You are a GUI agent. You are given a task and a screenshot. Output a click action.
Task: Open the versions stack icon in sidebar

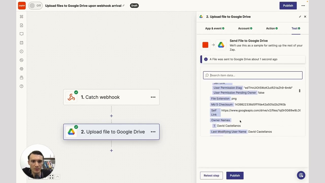tap(22, 78)
